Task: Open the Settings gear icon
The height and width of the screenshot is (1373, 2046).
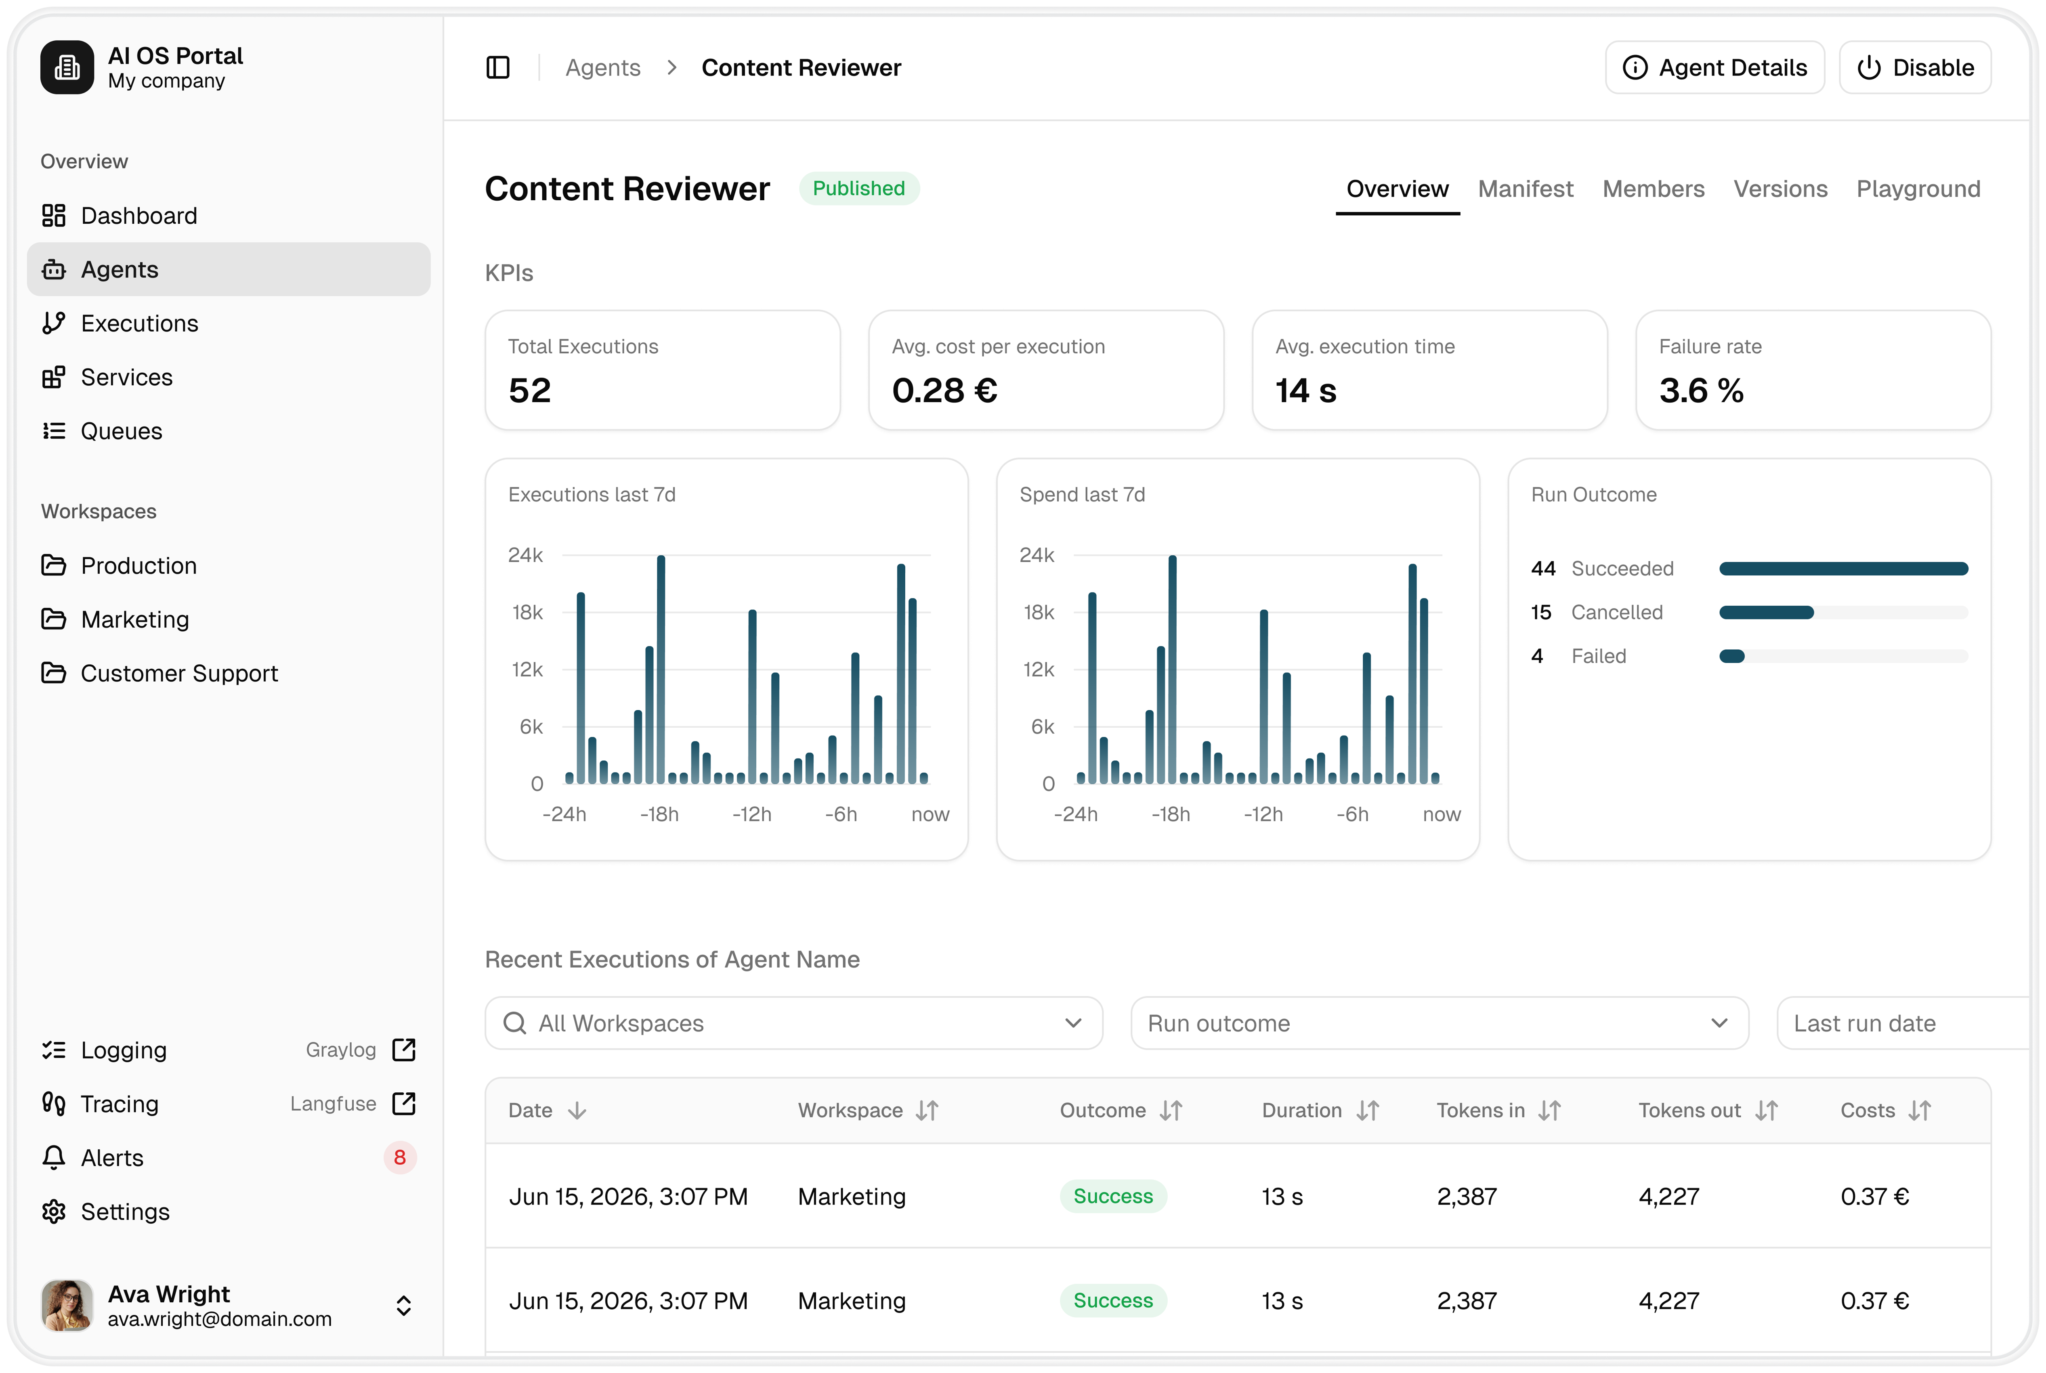Action: coord(53,1211)
